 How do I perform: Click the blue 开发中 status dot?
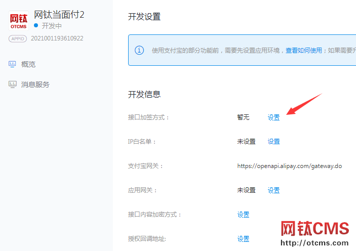(36, 25)
